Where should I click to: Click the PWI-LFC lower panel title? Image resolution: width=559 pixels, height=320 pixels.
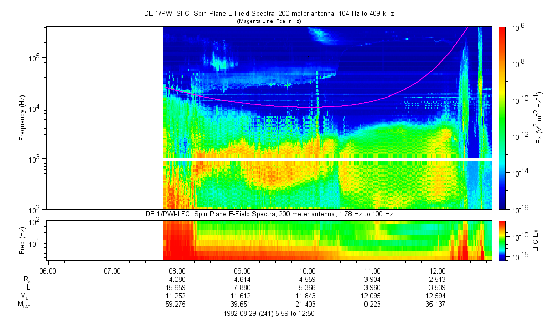[268, 214]
